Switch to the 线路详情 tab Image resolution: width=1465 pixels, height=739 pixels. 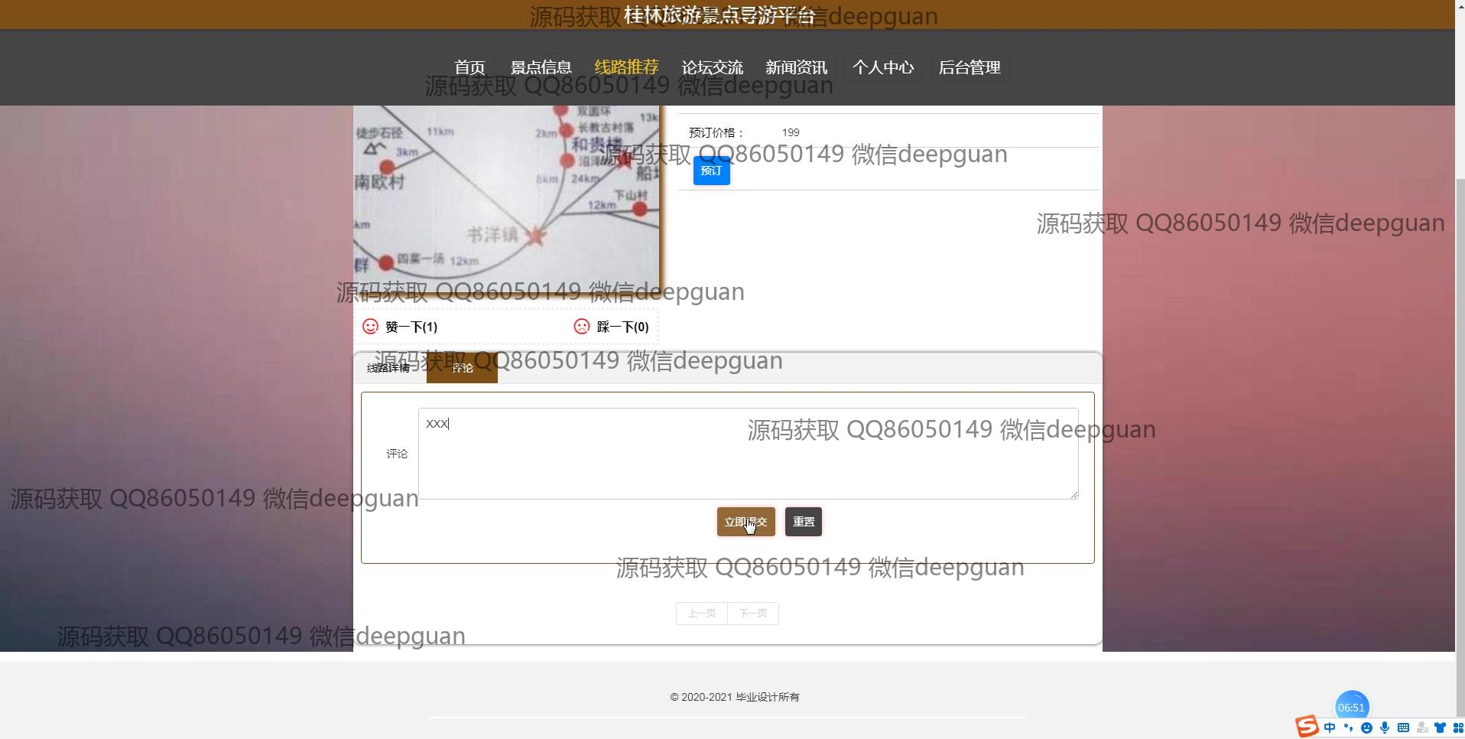tap(388, 368)
